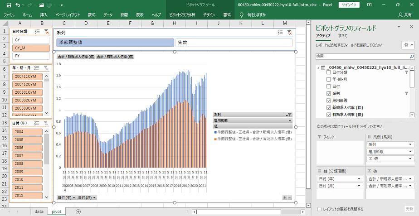Select the 実数 slicer button
The width and height of the screenshot is (419, 216).
[x=234, y=43]
